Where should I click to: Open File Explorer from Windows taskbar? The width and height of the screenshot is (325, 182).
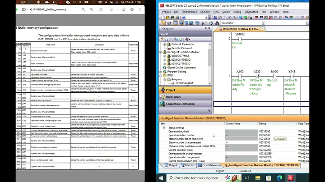pyautogui.click(x=258, y=177)
